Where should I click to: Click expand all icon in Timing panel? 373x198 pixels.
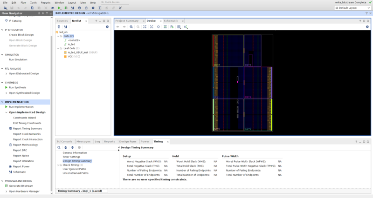tap(73, 147)
